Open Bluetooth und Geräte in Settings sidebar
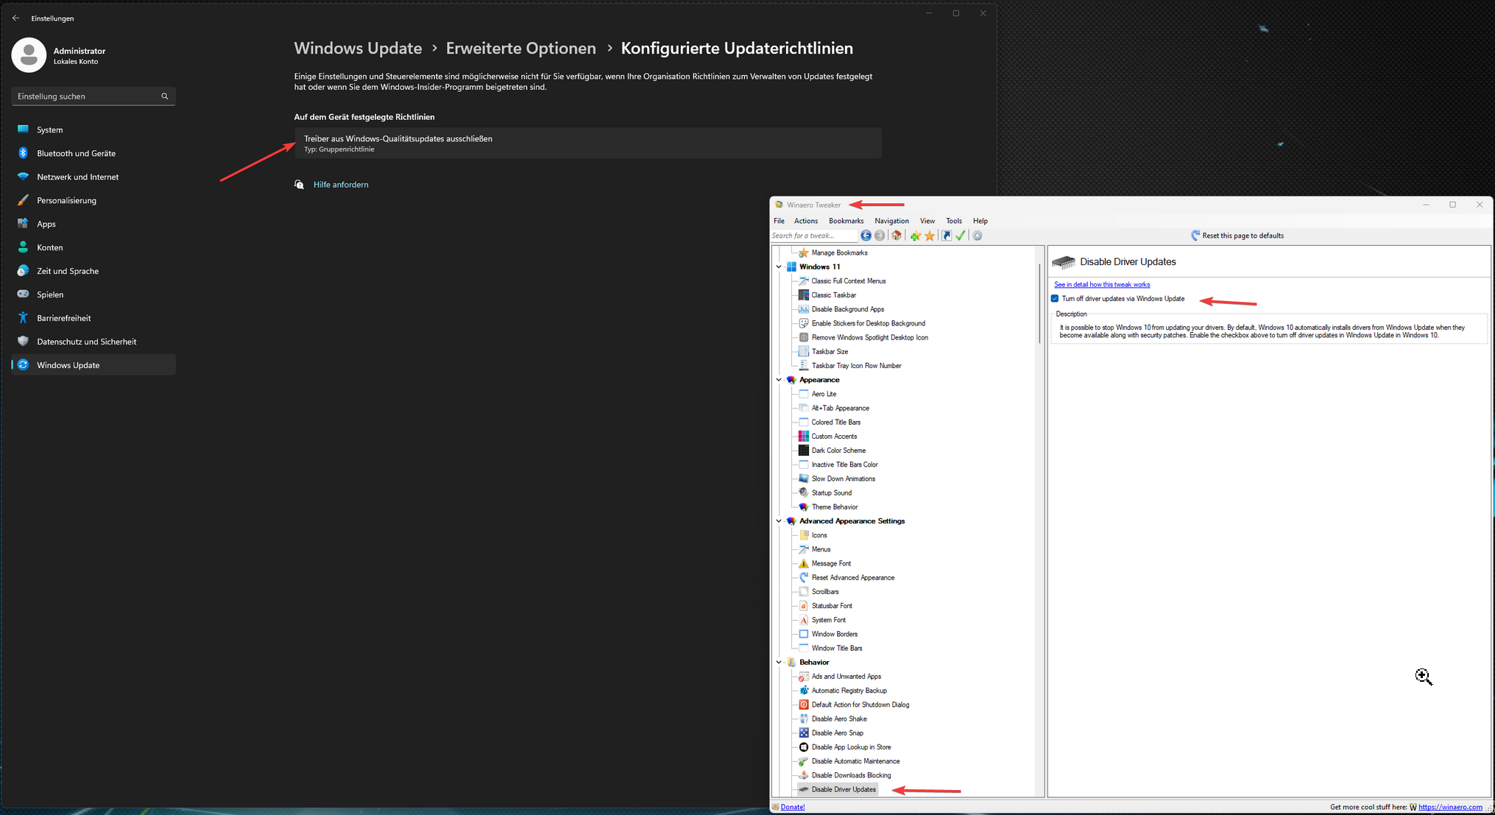1495x815 pixels. (x=76, y=153)
